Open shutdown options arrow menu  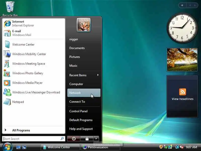(96, 139)
